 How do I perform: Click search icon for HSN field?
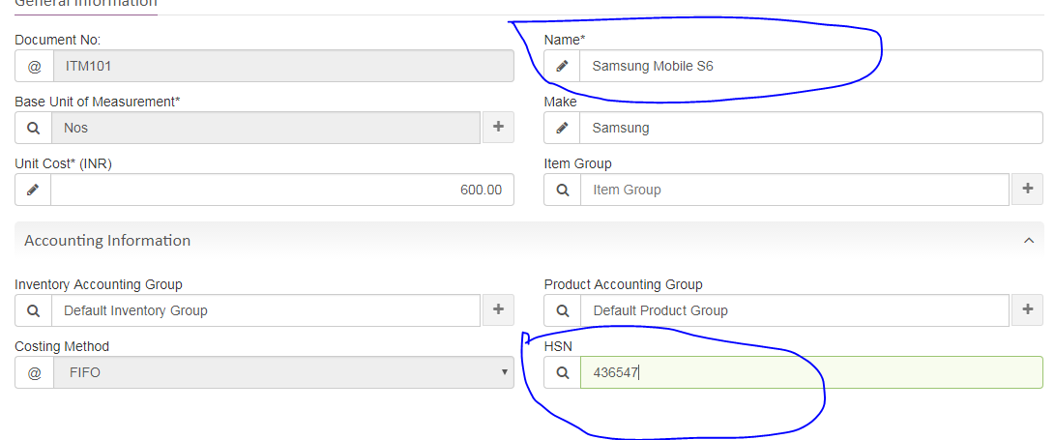pyautogui.click(x=563, y=372)
